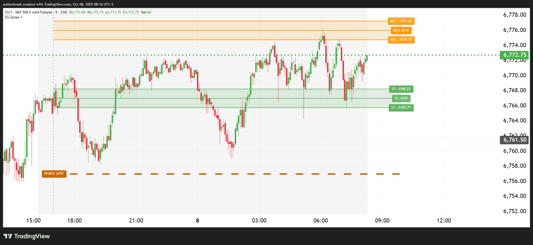Select the KEY.: 6774.77 zone label
The image size is (533, 245).
point(401,40)
